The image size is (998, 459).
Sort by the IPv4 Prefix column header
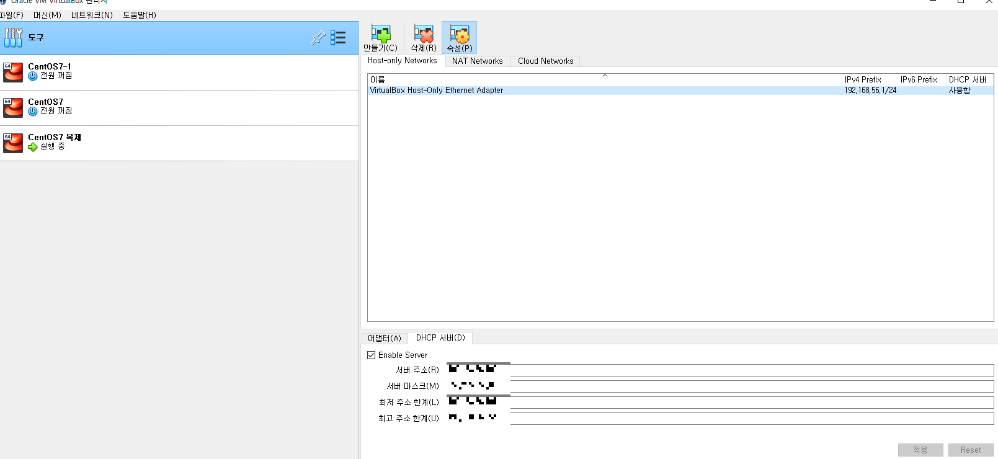tap(870, 79)
